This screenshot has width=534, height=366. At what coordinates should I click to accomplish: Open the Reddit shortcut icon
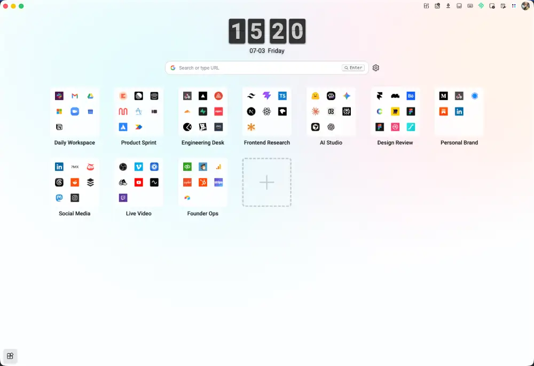pyautogui.click(x=75, y=183)
